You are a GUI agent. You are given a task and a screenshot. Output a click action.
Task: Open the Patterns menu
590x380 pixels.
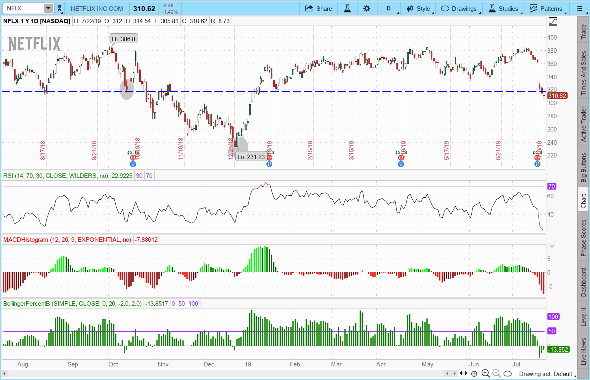click(546, 8)
